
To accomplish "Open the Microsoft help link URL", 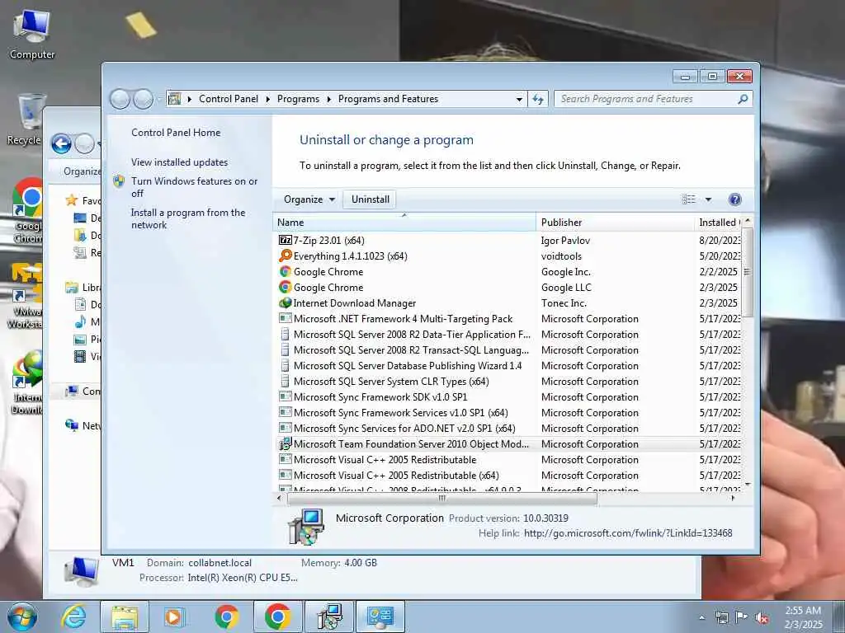I will (628, 533).
